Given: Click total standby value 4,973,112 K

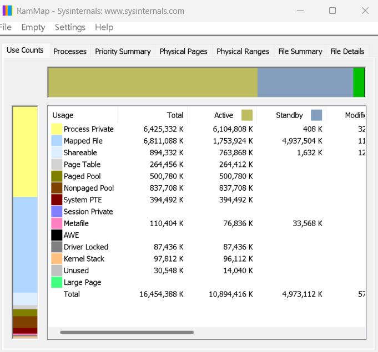Looking at the screenshot, I should point(302,294).
